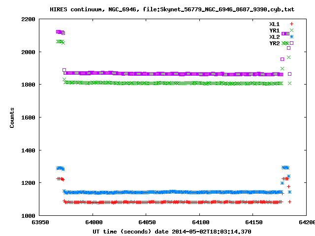Screen dimensions: 315x236
Task: Click the Counts y-axis label
Action: (x=12, y=118)
